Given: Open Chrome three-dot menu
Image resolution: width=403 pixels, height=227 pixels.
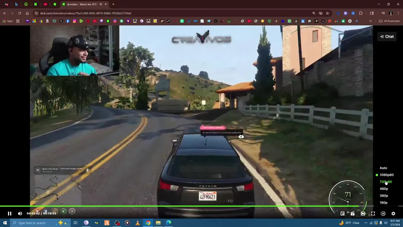Looking at the screenshot, I should point(398,13).
